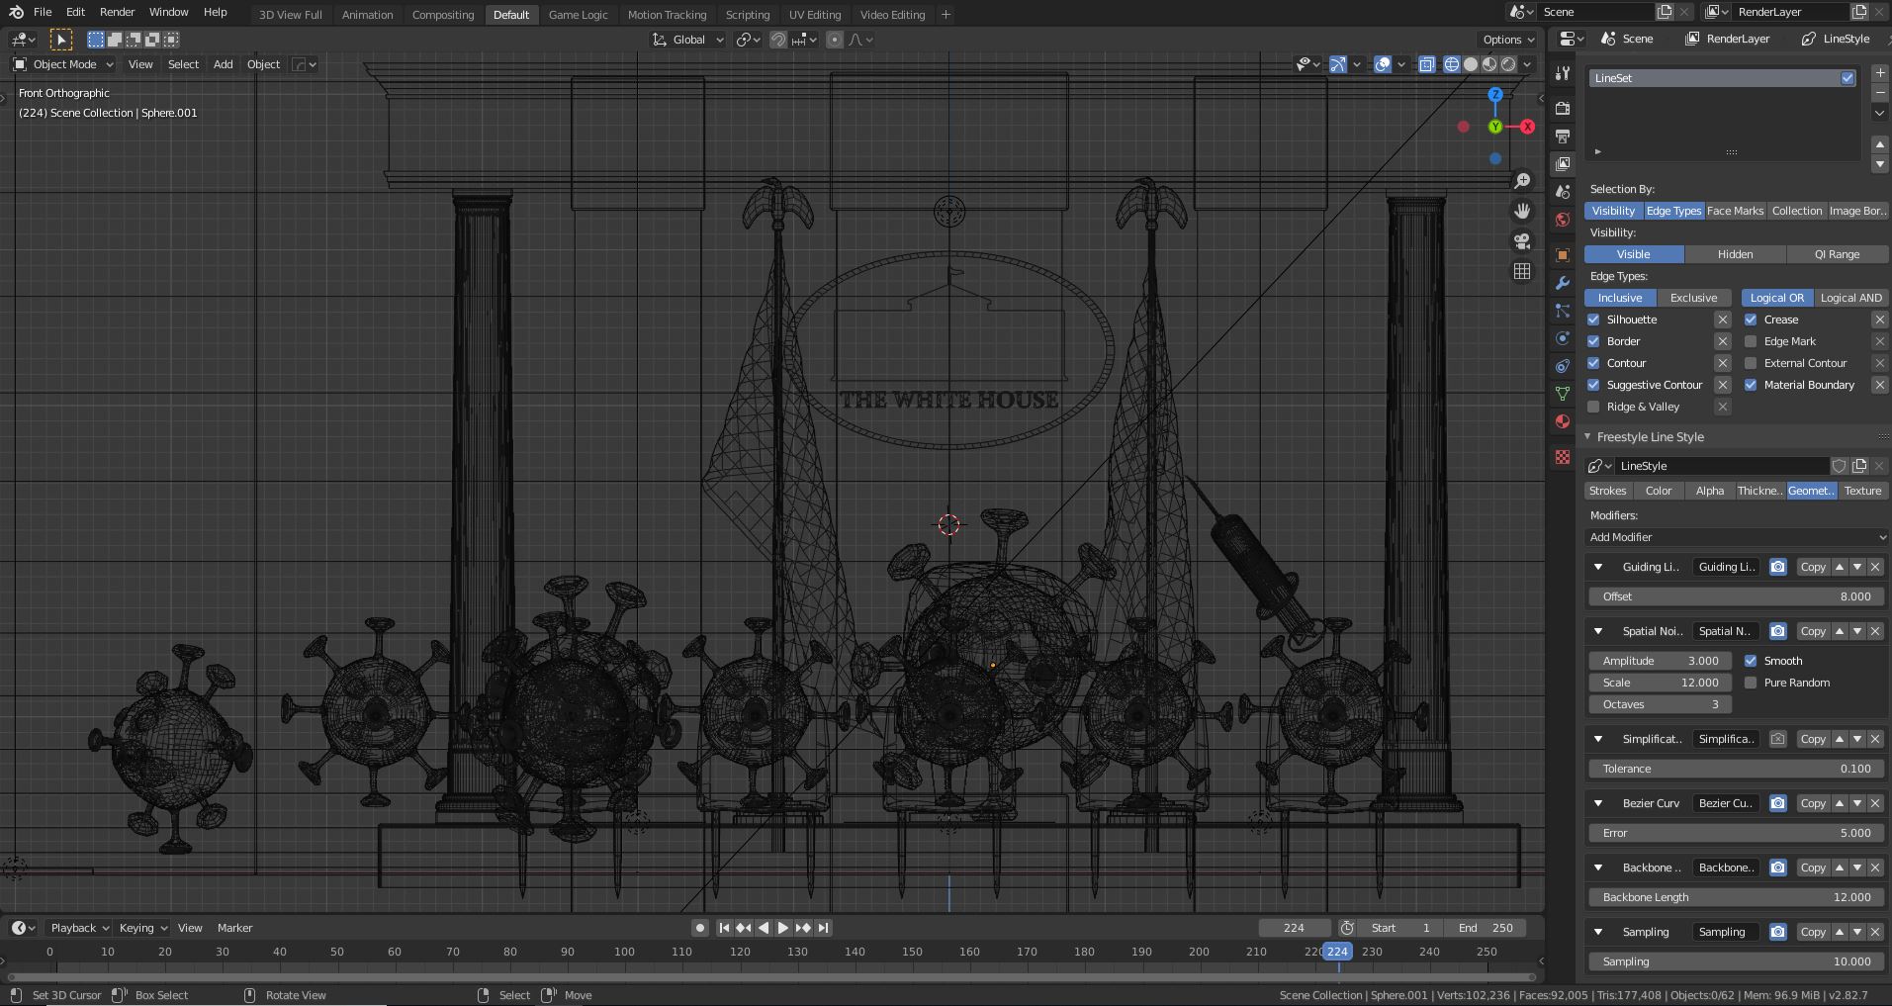Viewport: 1892px width, 1006px height.
Task: Open the Color tab of LineStyle
Action: point(1659,491)
